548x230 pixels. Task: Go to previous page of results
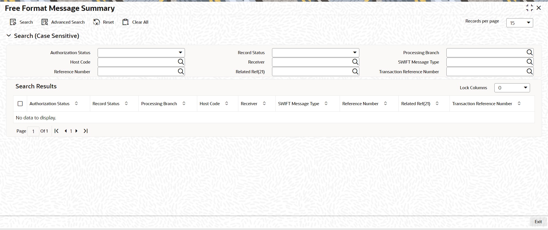(x=66, y=131)
